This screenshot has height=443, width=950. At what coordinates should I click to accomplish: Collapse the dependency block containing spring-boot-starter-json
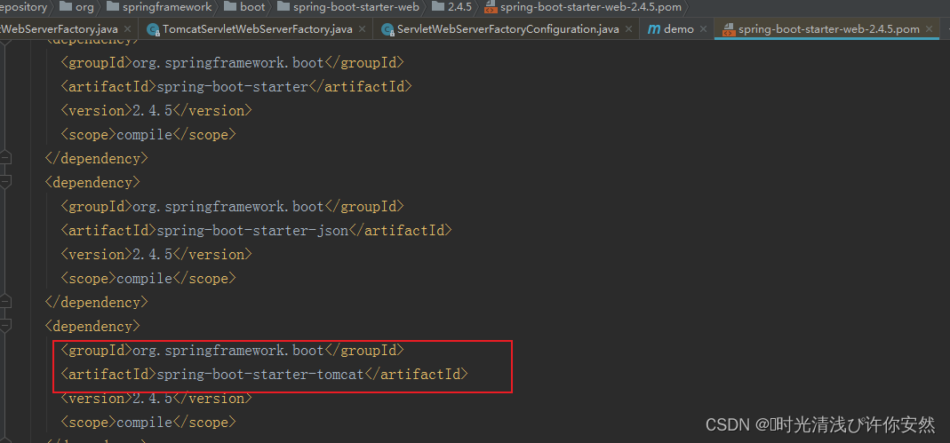[x=4, y=182]
